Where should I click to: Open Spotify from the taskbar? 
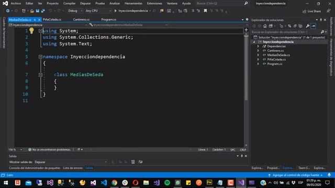click(x=167, y=183)
